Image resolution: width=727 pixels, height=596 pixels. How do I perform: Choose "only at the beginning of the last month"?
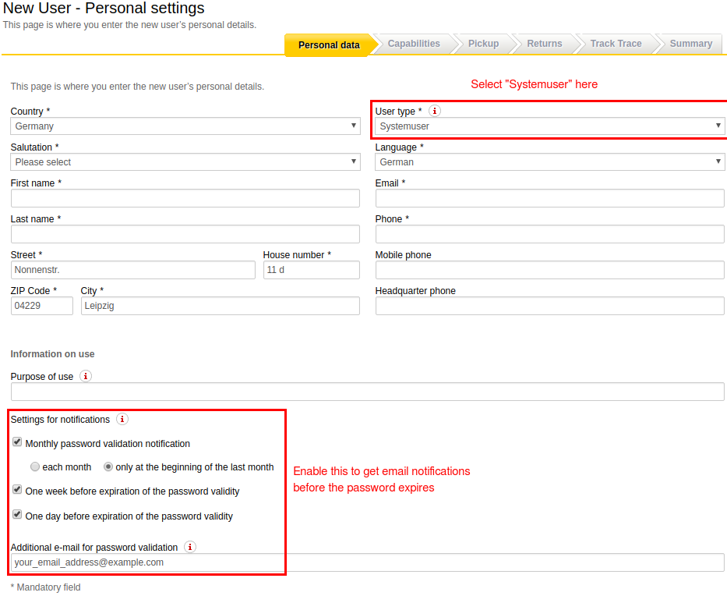coord(108,467)
